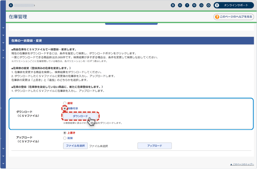
Task: Expand the second sidebar chevron section
Action: 3,35
